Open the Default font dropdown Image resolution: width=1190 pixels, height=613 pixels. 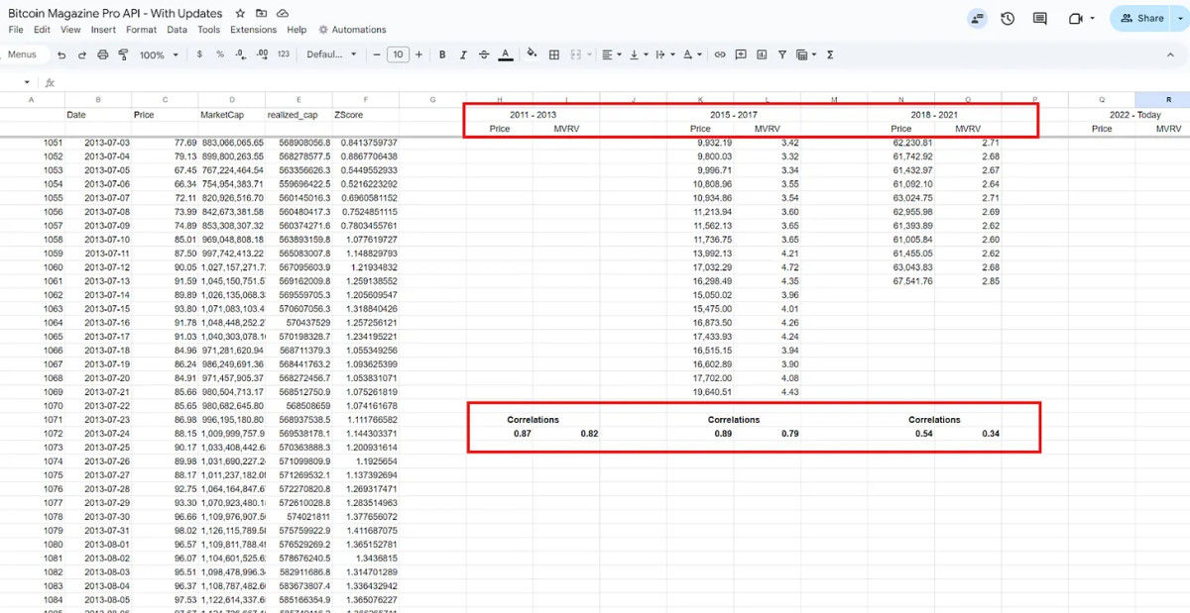[330, 55]
